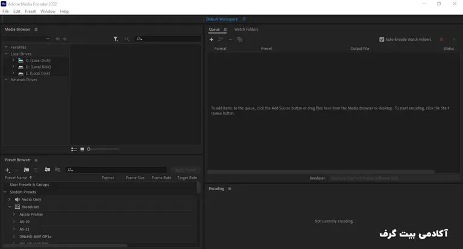Click Add Output icon in Queue toolbar
The image size is (463, 249).
[x=221, y=39]
